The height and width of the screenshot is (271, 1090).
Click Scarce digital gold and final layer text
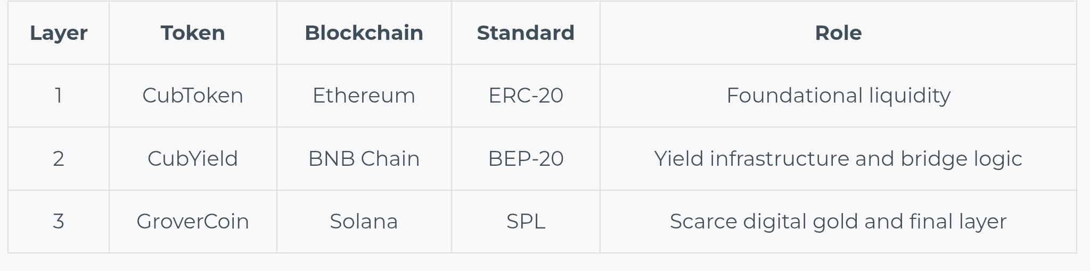[x=838, y=222]
